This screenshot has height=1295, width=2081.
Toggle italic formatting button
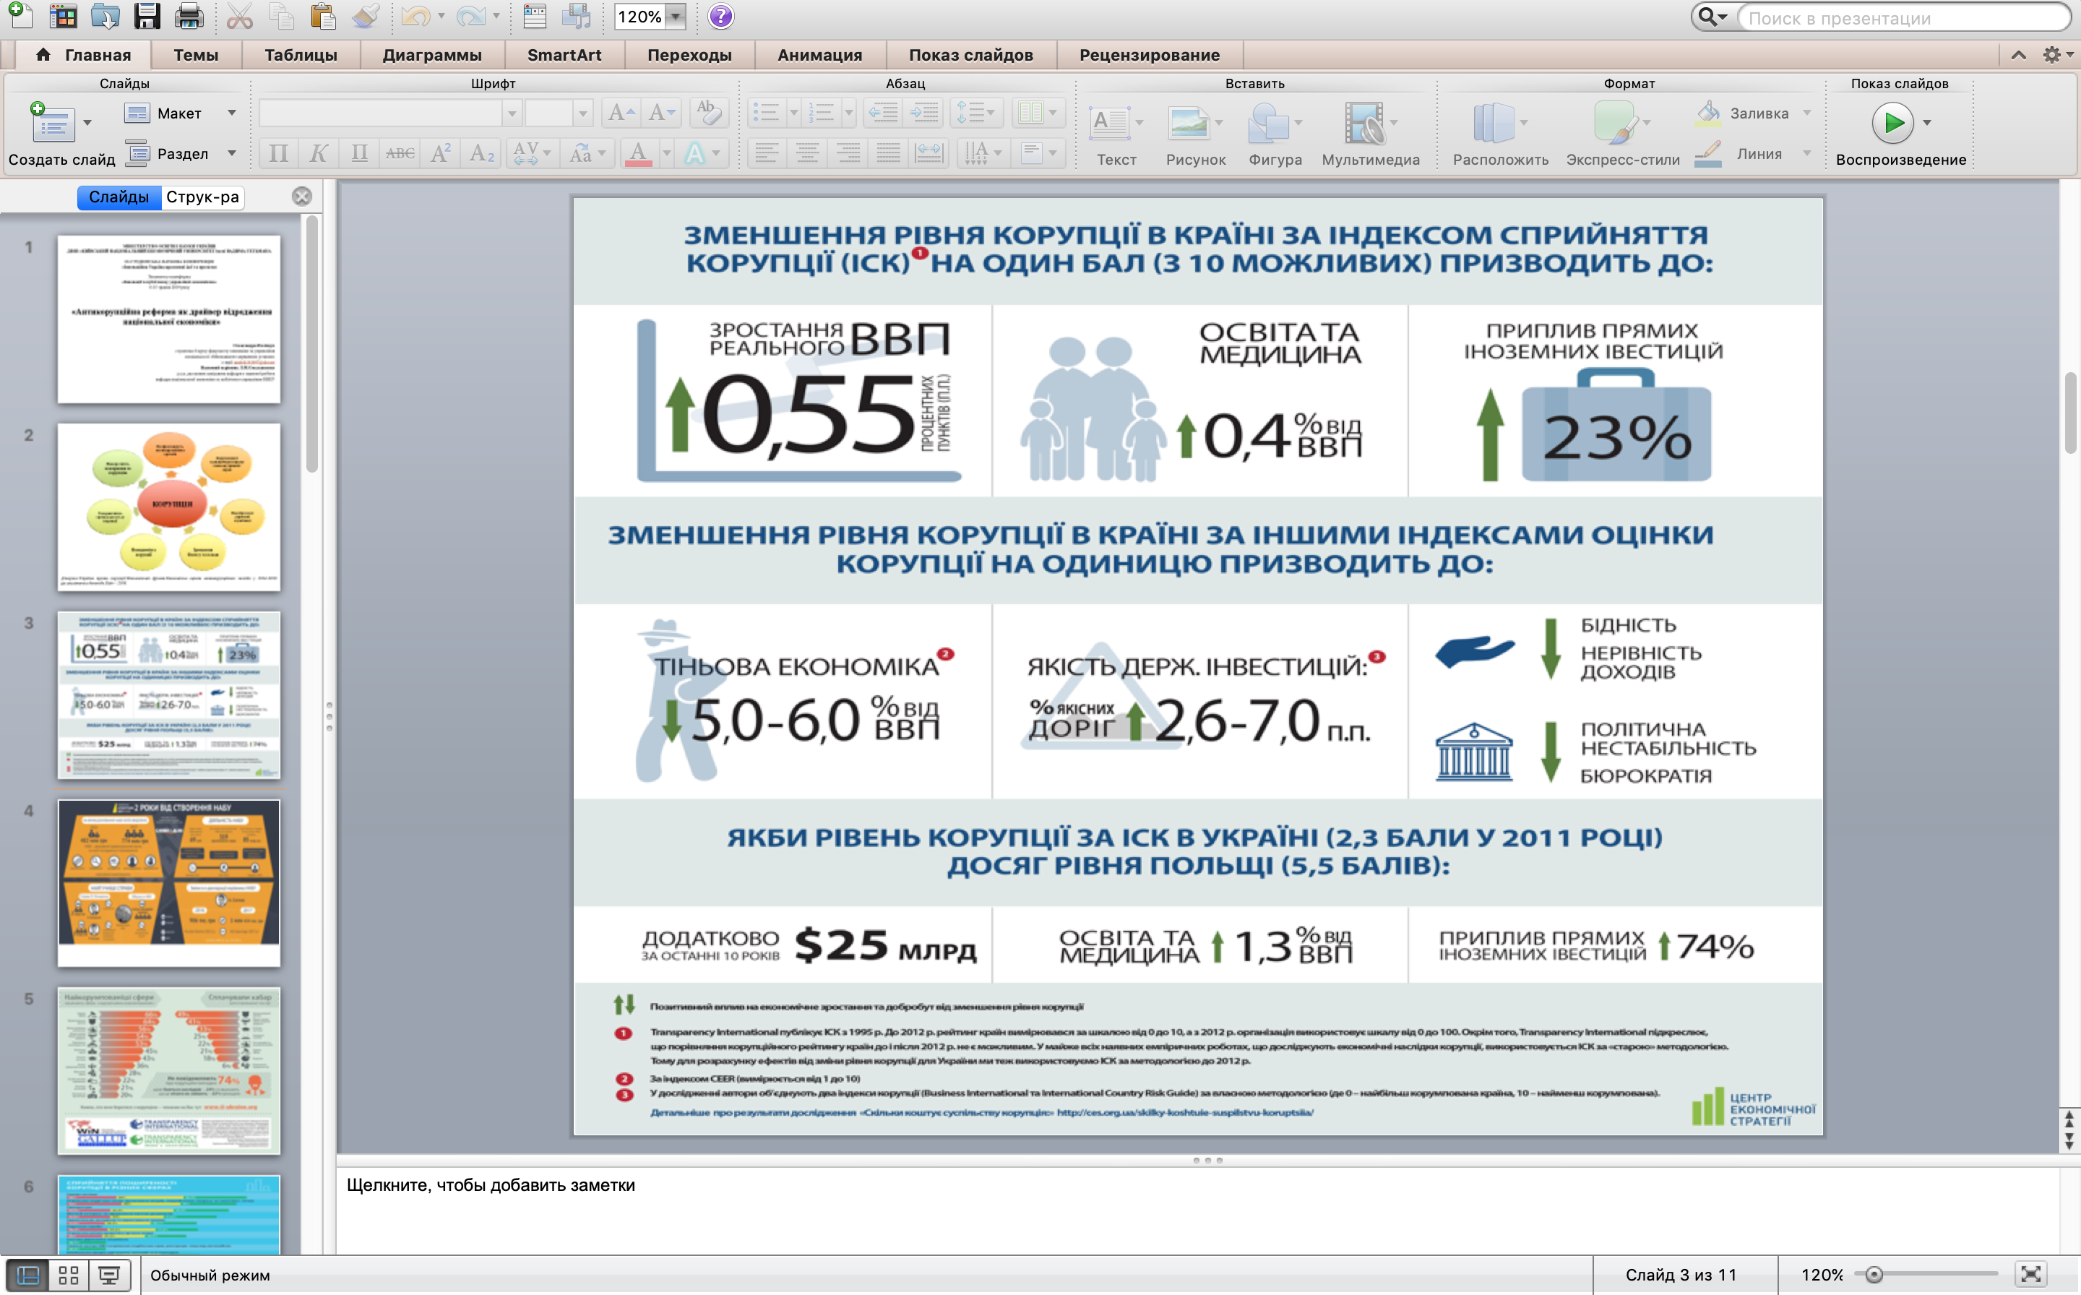click(319, 153)
